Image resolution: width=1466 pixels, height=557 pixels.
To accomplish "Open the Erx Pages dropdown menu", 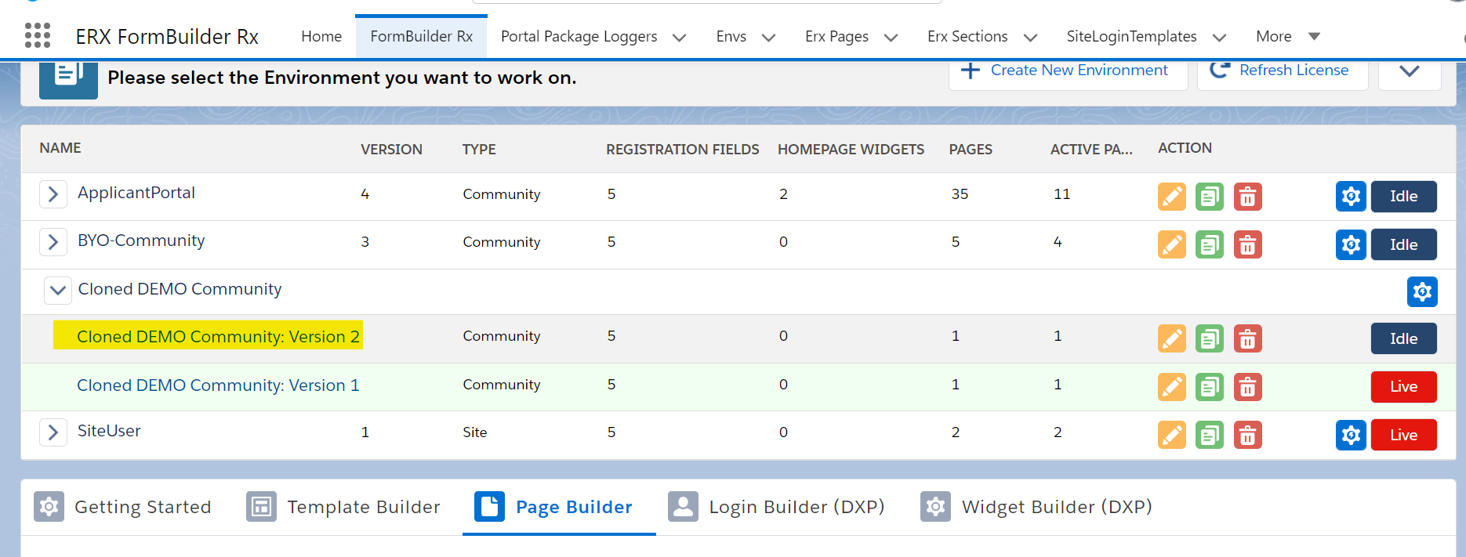I will pos(891,38).
